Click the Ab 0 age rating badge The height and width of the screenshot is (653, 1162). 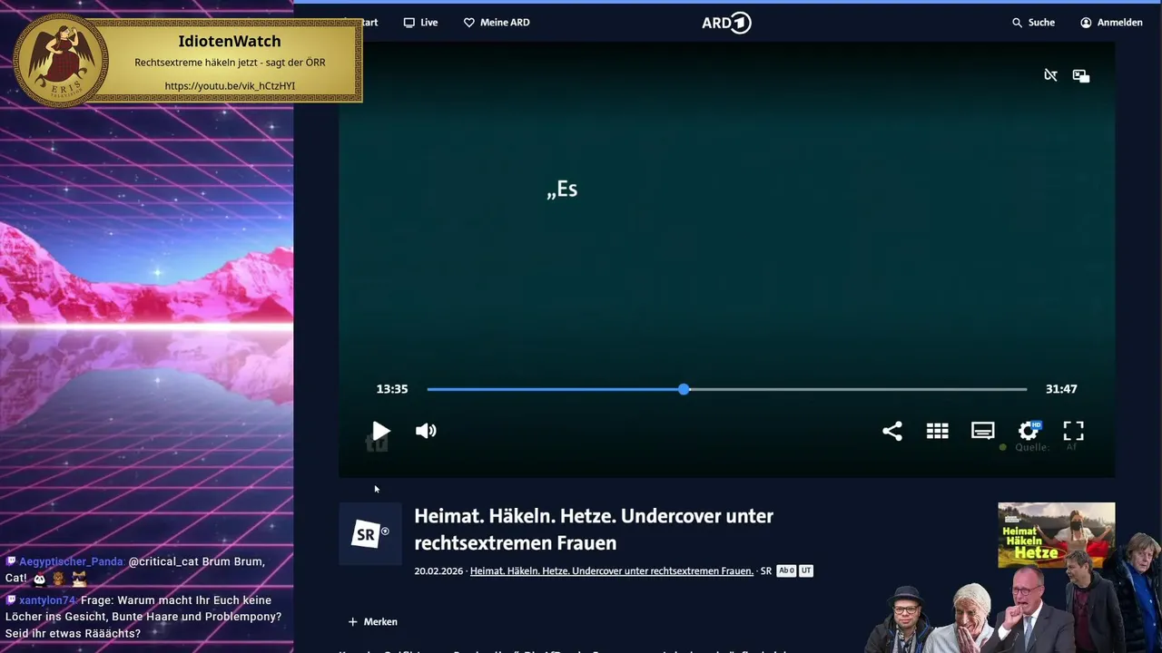786,571
